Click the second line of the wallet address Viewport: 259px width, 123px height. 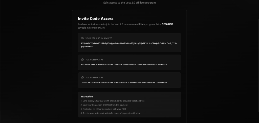tap(87, 47)
